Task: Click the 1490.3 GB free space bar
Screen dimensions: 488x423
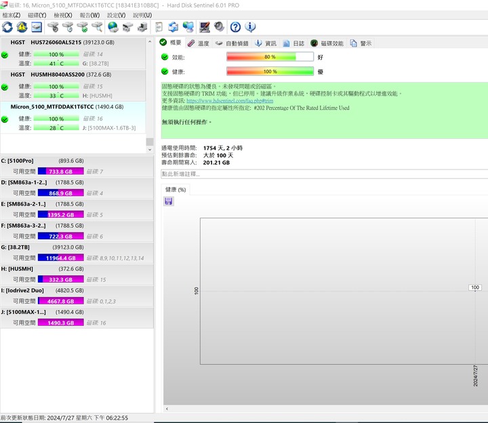Action: tap(61, 323)
